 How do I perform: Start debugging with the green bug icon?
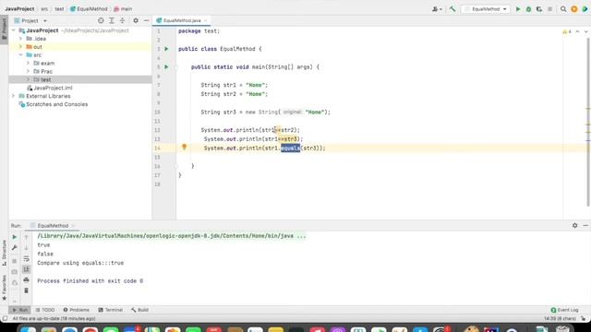point(528,9)
